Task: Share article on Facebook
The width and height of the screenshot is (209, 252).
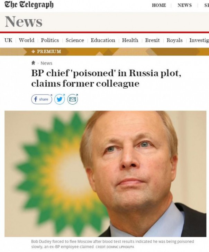Action: pos(42,99)
